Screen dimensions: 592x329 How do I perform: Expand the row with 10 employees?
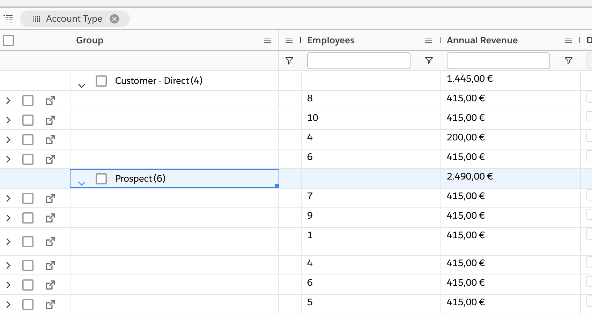tap(8, 120)
